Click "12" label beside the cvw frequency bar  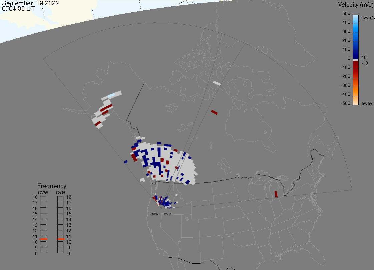(x=35, y=231)
